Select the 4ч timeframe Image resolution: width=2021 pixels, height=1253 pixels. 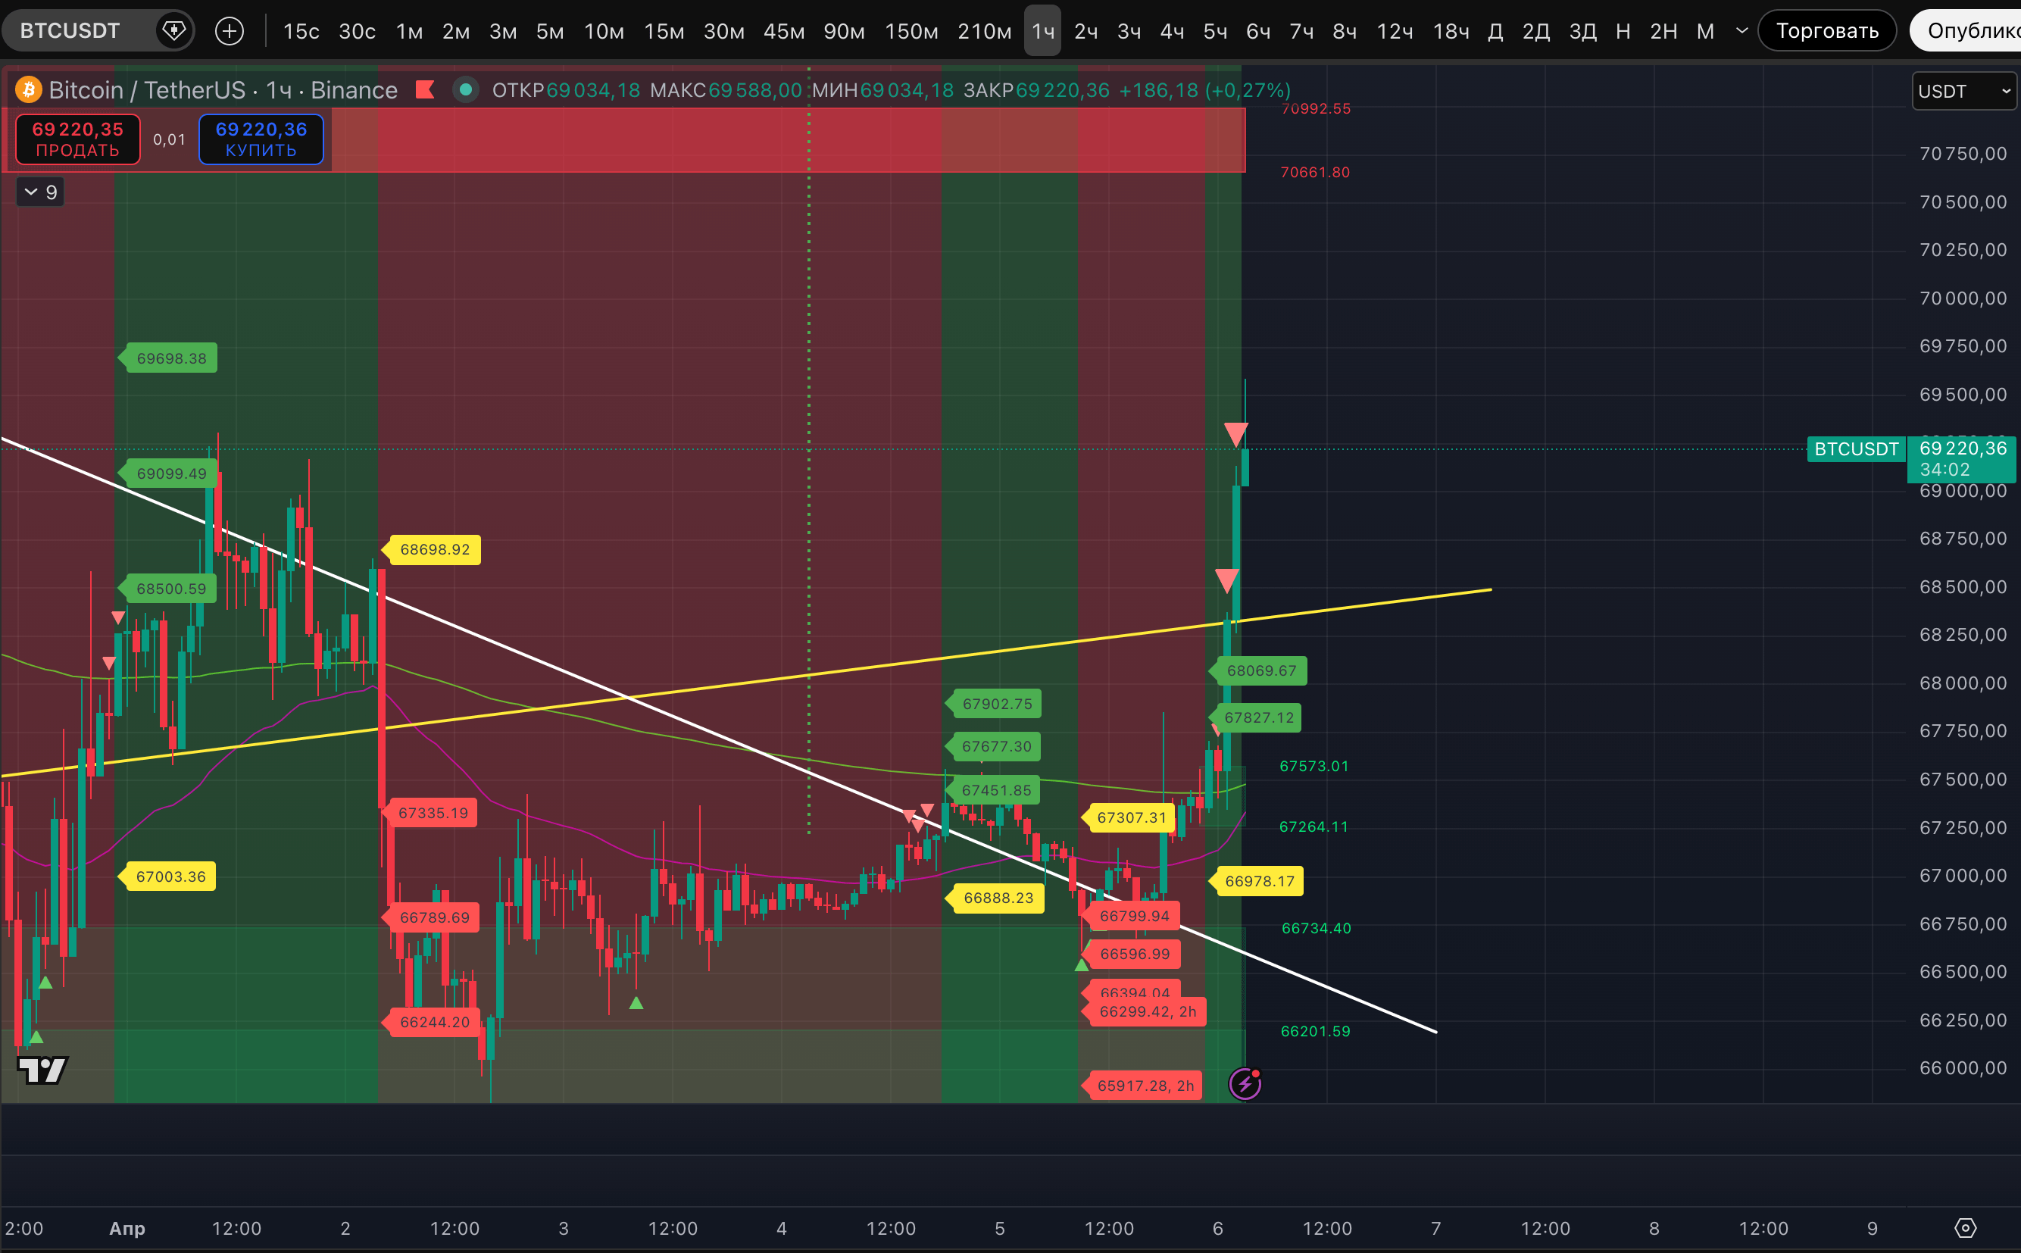1172,30
